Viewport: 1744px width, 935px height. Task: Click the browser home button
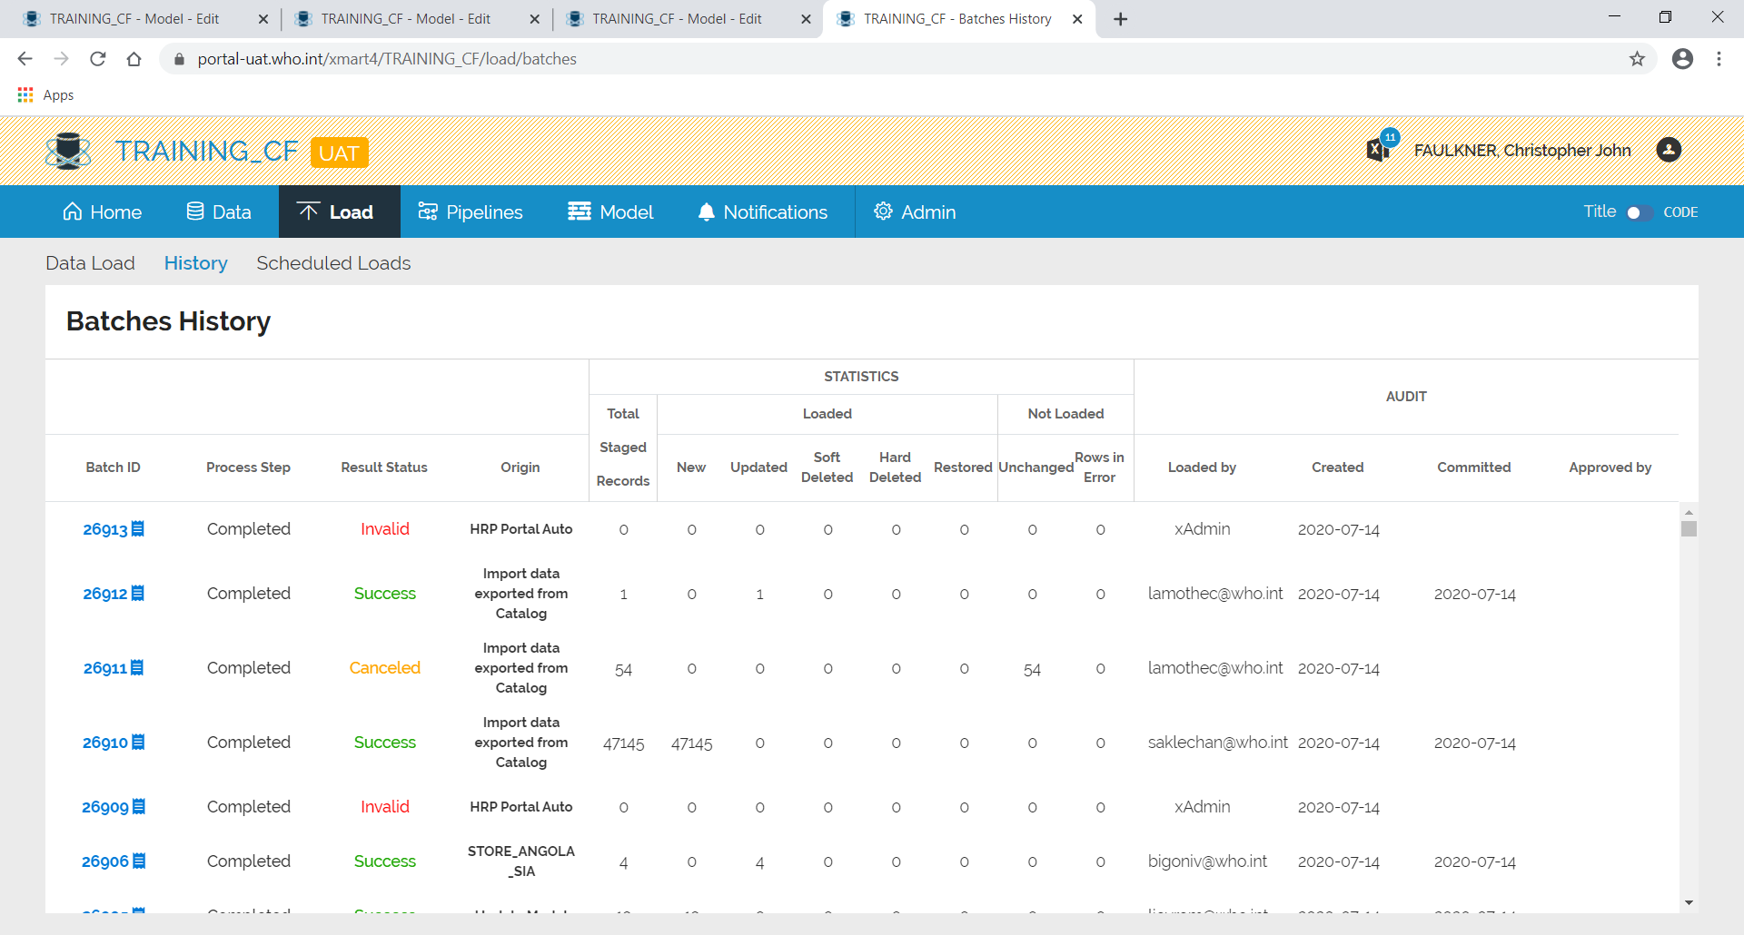coord(134,59)
